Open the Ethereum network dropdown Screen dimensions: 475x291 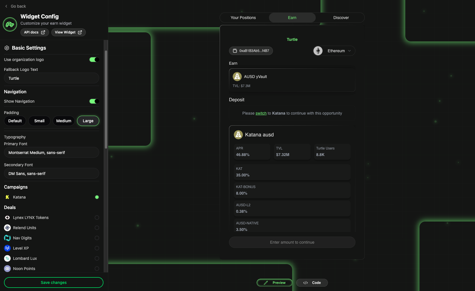tap(334, 51)
